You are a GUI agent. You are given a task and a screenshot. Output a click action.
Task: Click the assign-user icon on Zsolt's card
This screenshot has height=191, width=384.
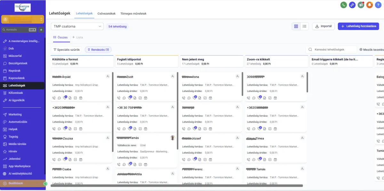pyautogui.click(x=173, y=77)
